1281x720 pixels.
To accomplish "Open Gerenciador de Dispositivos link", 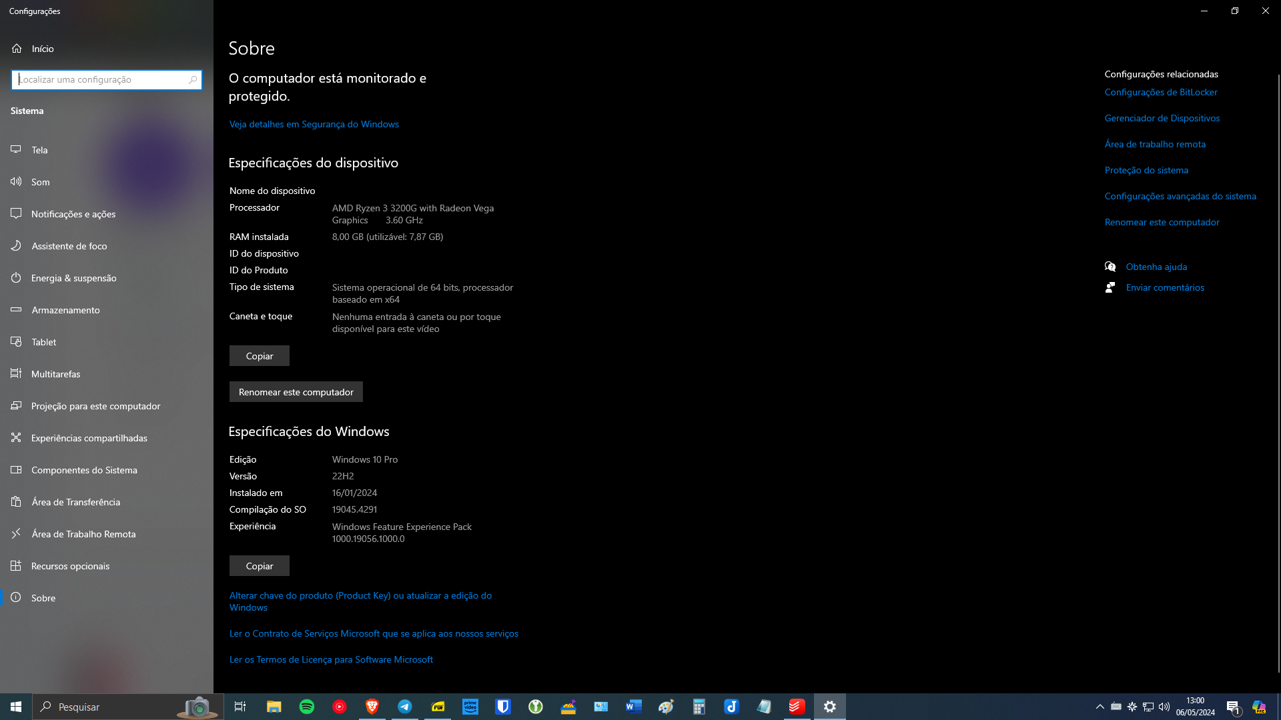I will (x=1162, y=118).
